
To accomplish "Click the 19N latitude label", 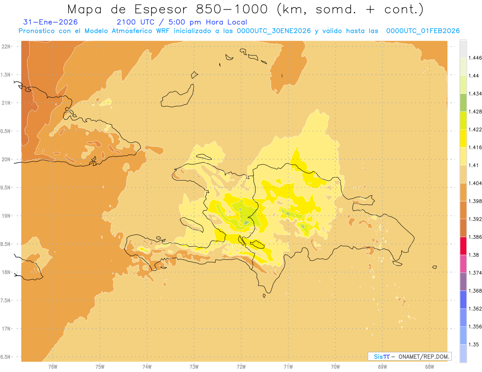I will pos(6,216).
